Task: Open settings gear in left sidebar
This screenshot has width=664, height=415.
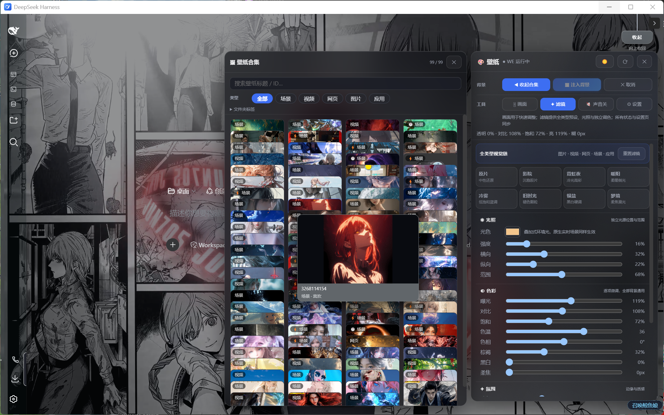Action: (x=13, y=399)
